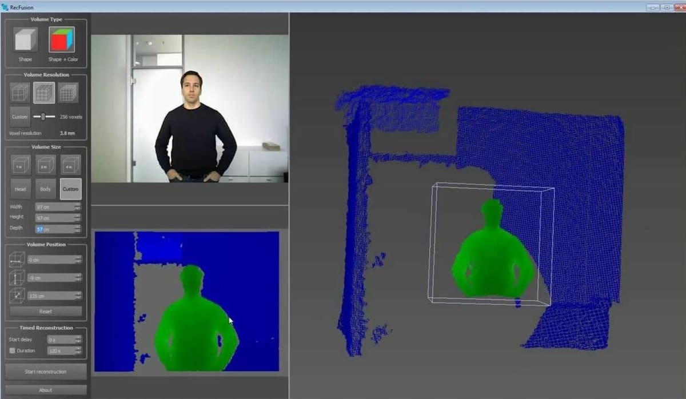Viewport: 686px width, 399px height.
Task: Open the About dialog
Action: point(46,390)
